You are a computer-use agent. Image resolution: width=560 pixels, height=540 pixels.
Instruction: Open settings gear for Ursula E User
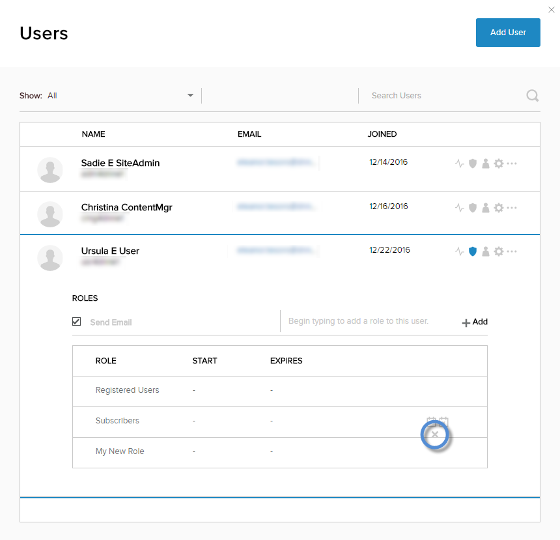(x=499, y=251)
